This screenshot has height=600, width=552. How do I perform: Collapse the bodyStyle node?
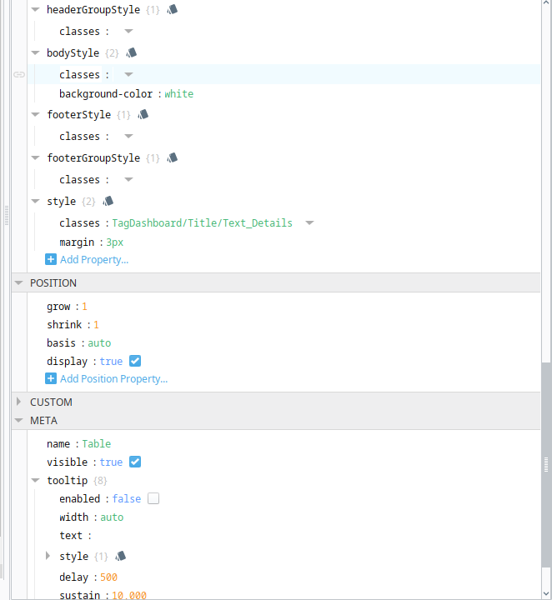click(35, 52)
